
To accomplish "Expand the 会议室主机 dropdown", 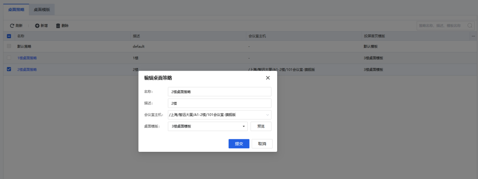I will pos(268,115).
